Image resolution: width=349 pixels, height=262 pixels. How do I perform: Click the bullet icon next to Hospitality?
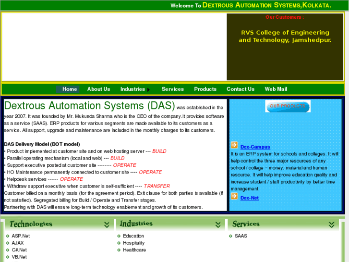pyautogui.click(x=119, y=243)
